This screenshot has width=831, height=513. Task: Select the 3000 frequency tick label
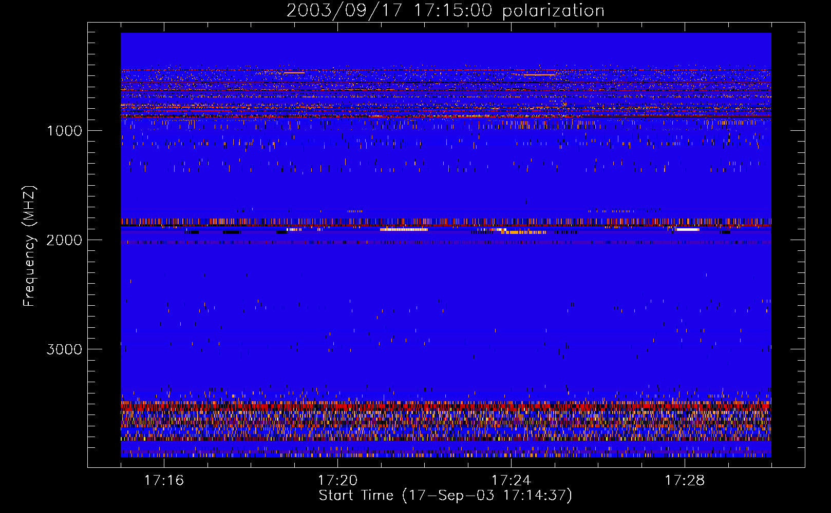[x=64, y=349]
